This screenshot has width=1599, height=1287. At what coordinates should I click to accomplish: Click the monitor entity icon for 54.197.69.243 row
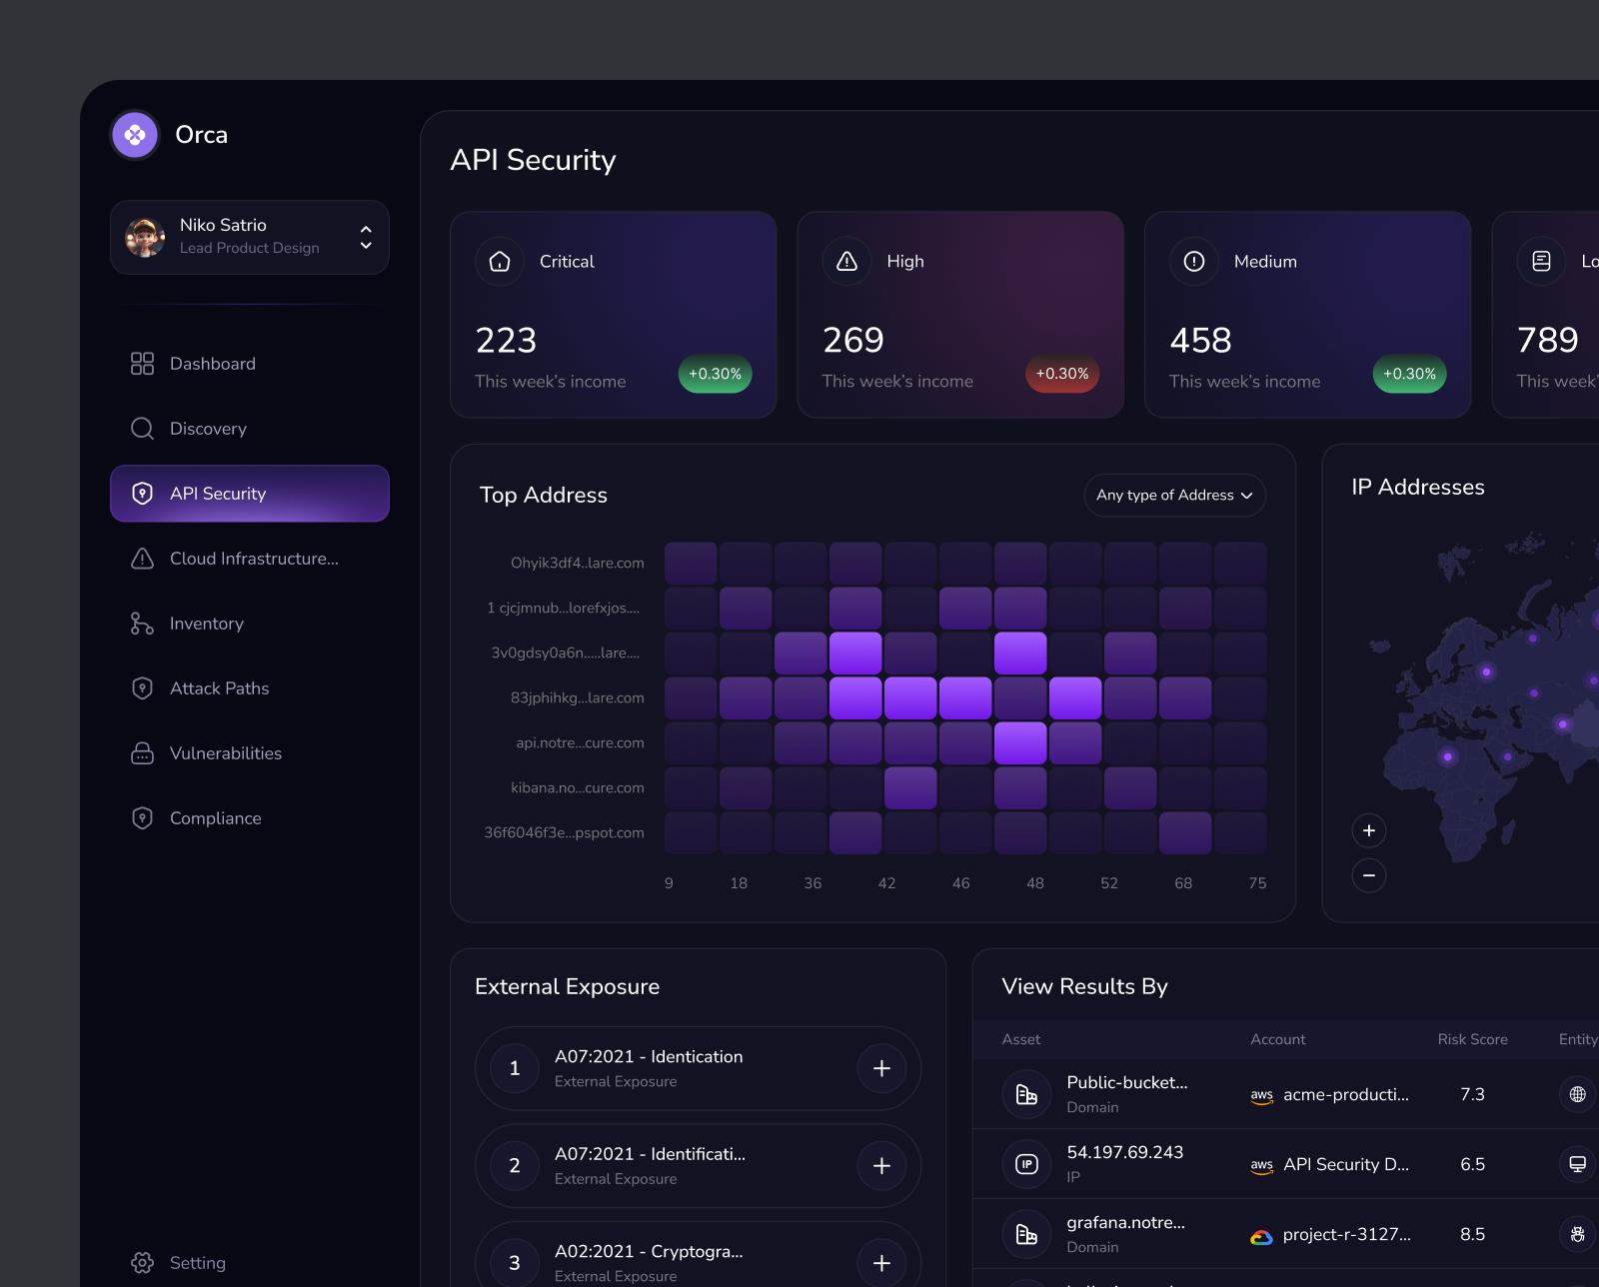pyautogui.click(x=1578, y=1164)
